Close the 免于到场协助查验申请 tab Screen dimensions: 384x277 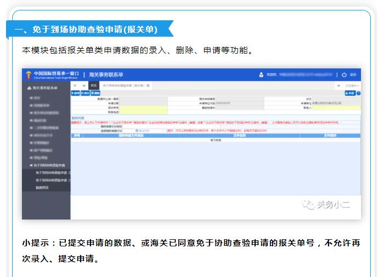click(148, 86)
